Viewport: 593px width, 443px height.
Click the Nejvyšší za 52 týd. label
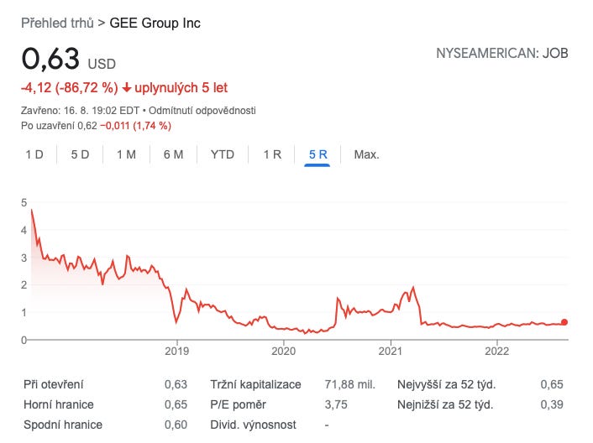(446, 384)
